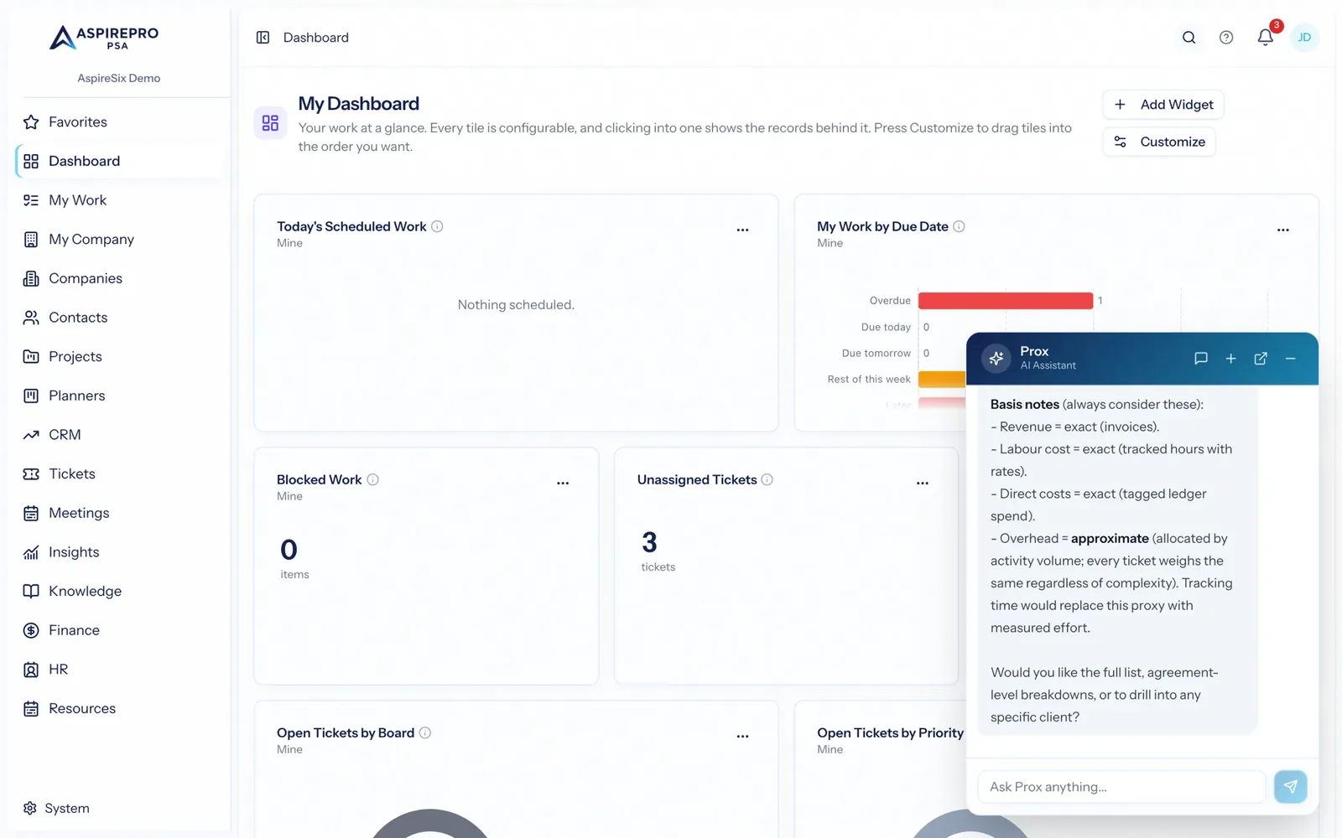This screenshot has width=1342, height=838.
Task: Click the AspirePro PSA logo
Action: (x=104, y=38)
